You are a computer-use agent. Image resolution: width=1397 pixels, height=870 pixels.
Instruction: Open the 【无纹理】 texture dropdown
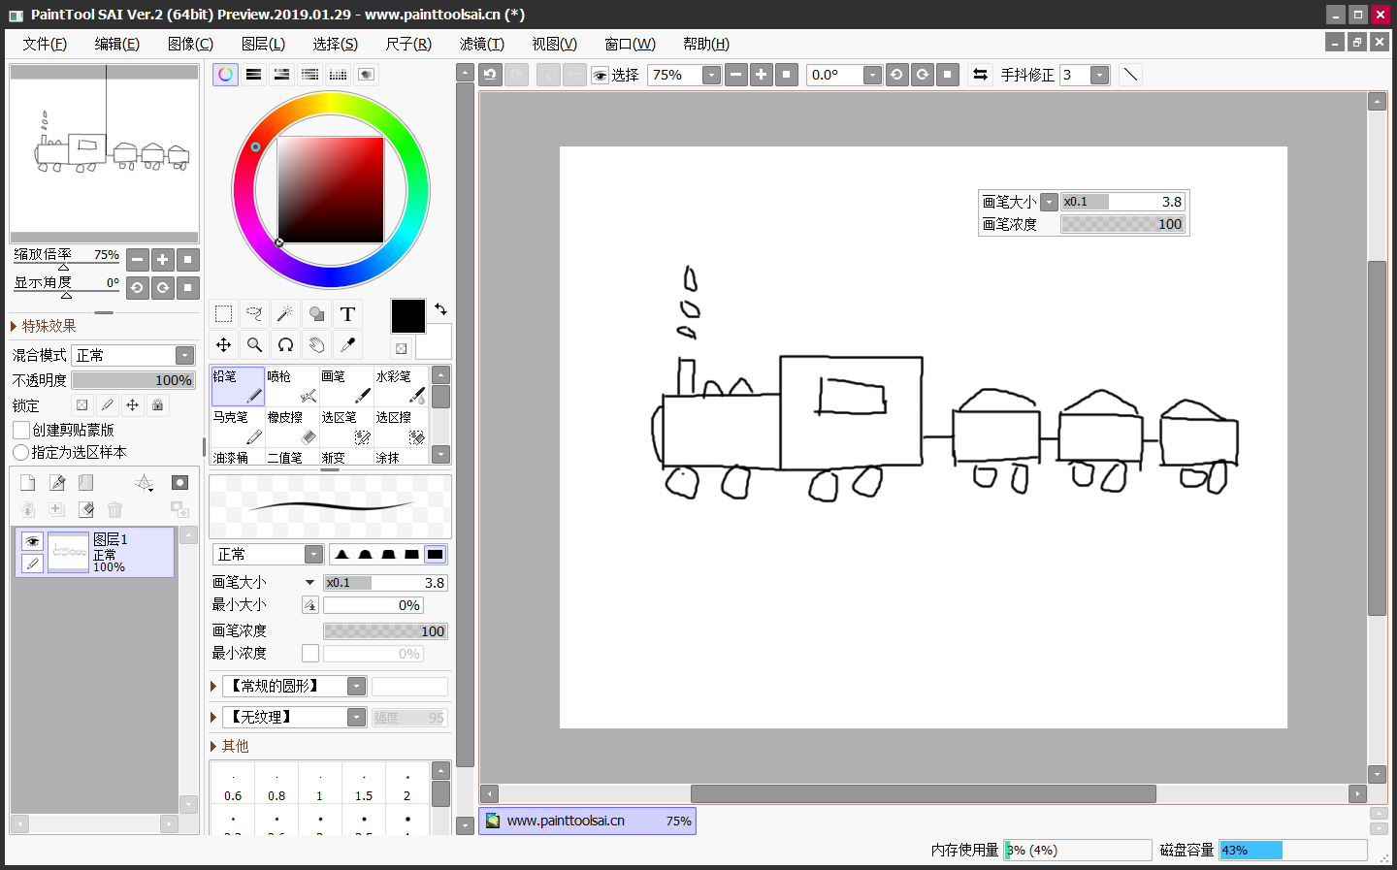(x=357, y=718)
